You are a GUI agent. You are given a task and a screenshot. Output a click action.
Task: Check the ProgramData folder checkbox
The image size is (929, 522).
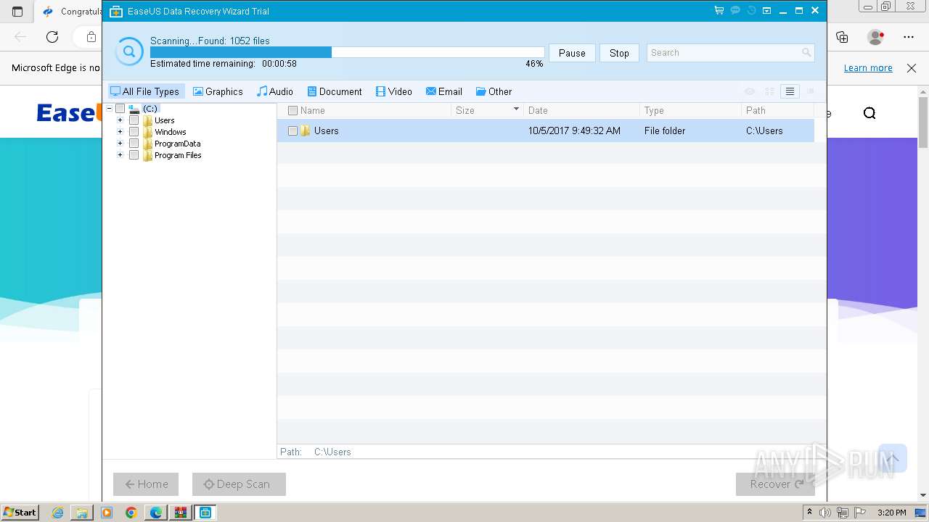(x=134, y=144)
